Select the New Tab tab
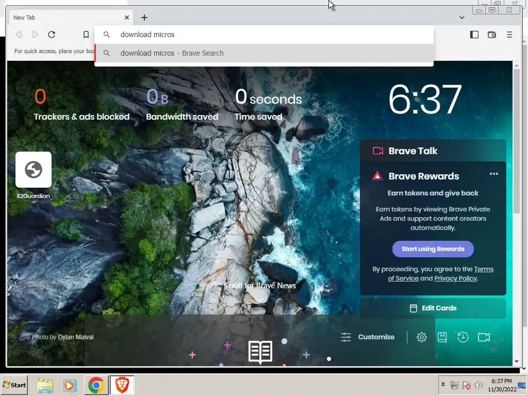528x396 pixels. click(70, 18)
